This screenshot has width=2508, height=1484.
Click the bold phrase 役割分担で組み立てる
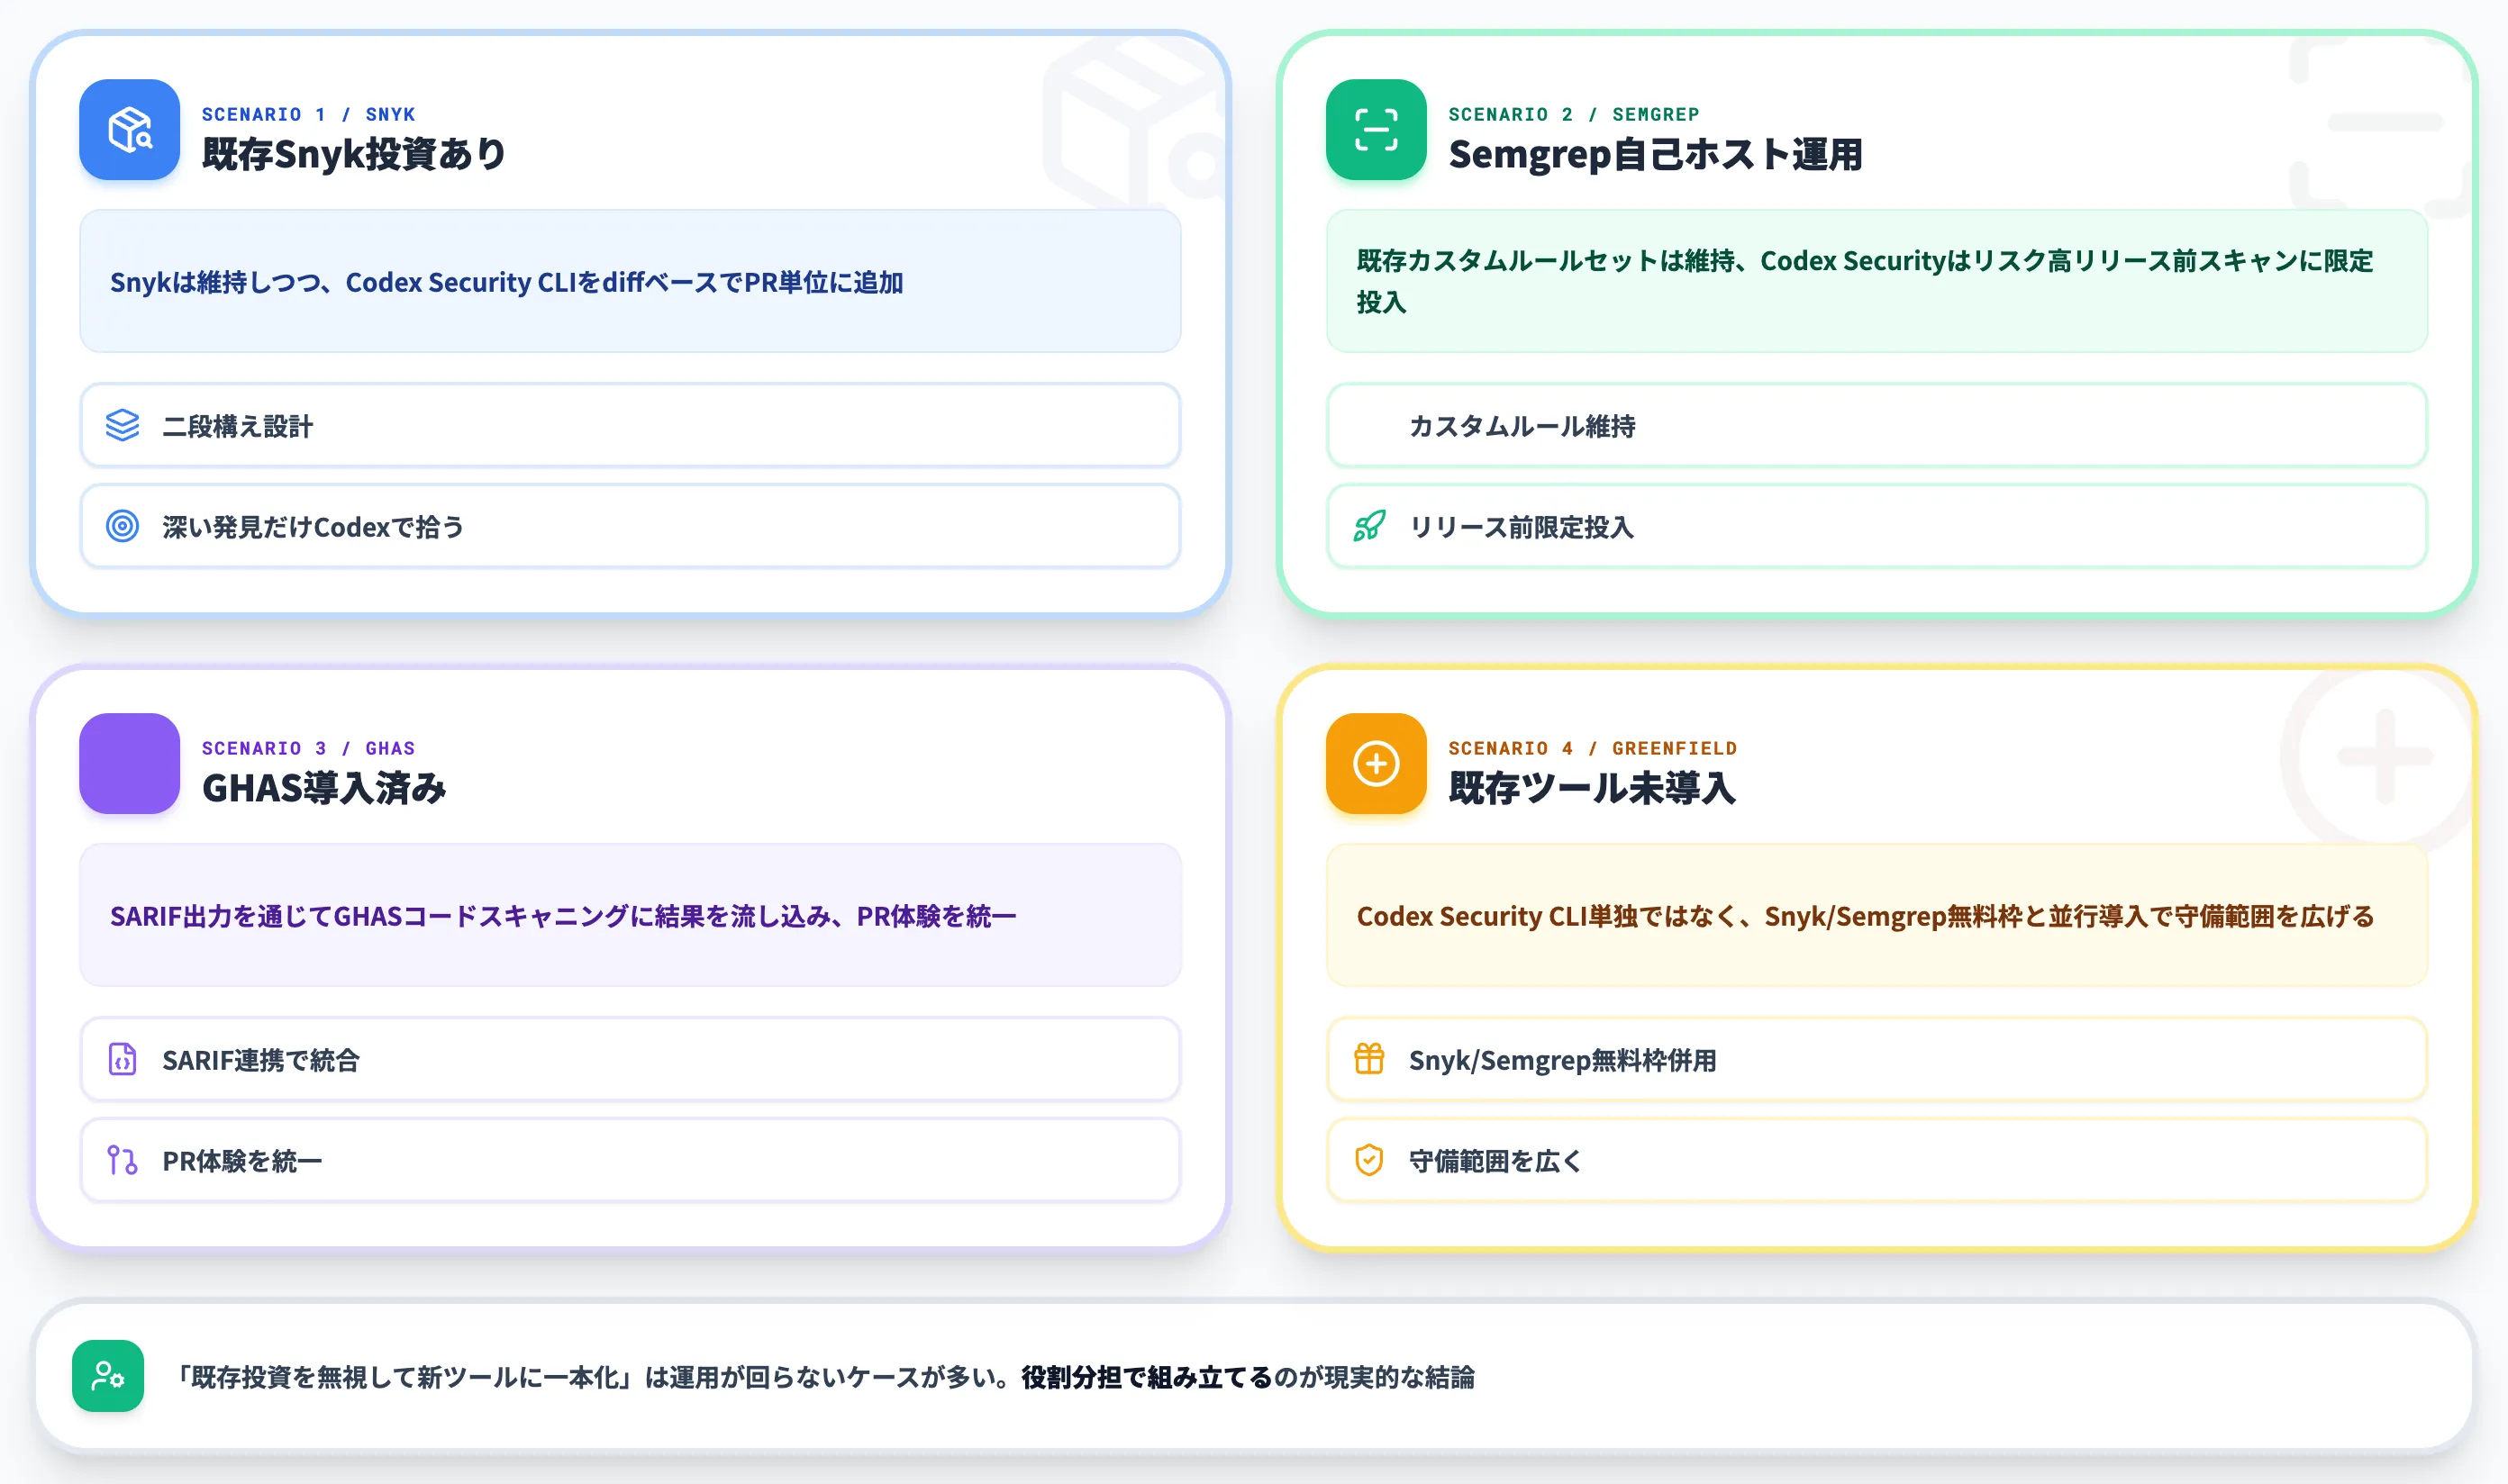pyautogui.click(x=1147, y=1377)
